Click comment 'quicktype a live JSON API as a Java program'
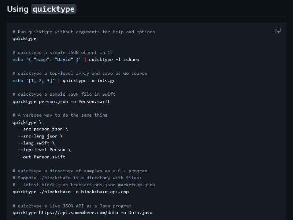The image size is (293, 220). (72, 206)
